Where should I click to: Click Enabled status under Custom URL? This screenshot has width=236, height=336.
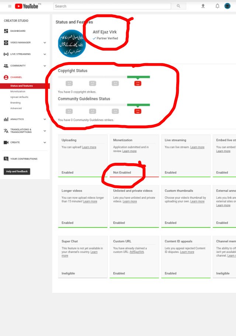(119, 274)
